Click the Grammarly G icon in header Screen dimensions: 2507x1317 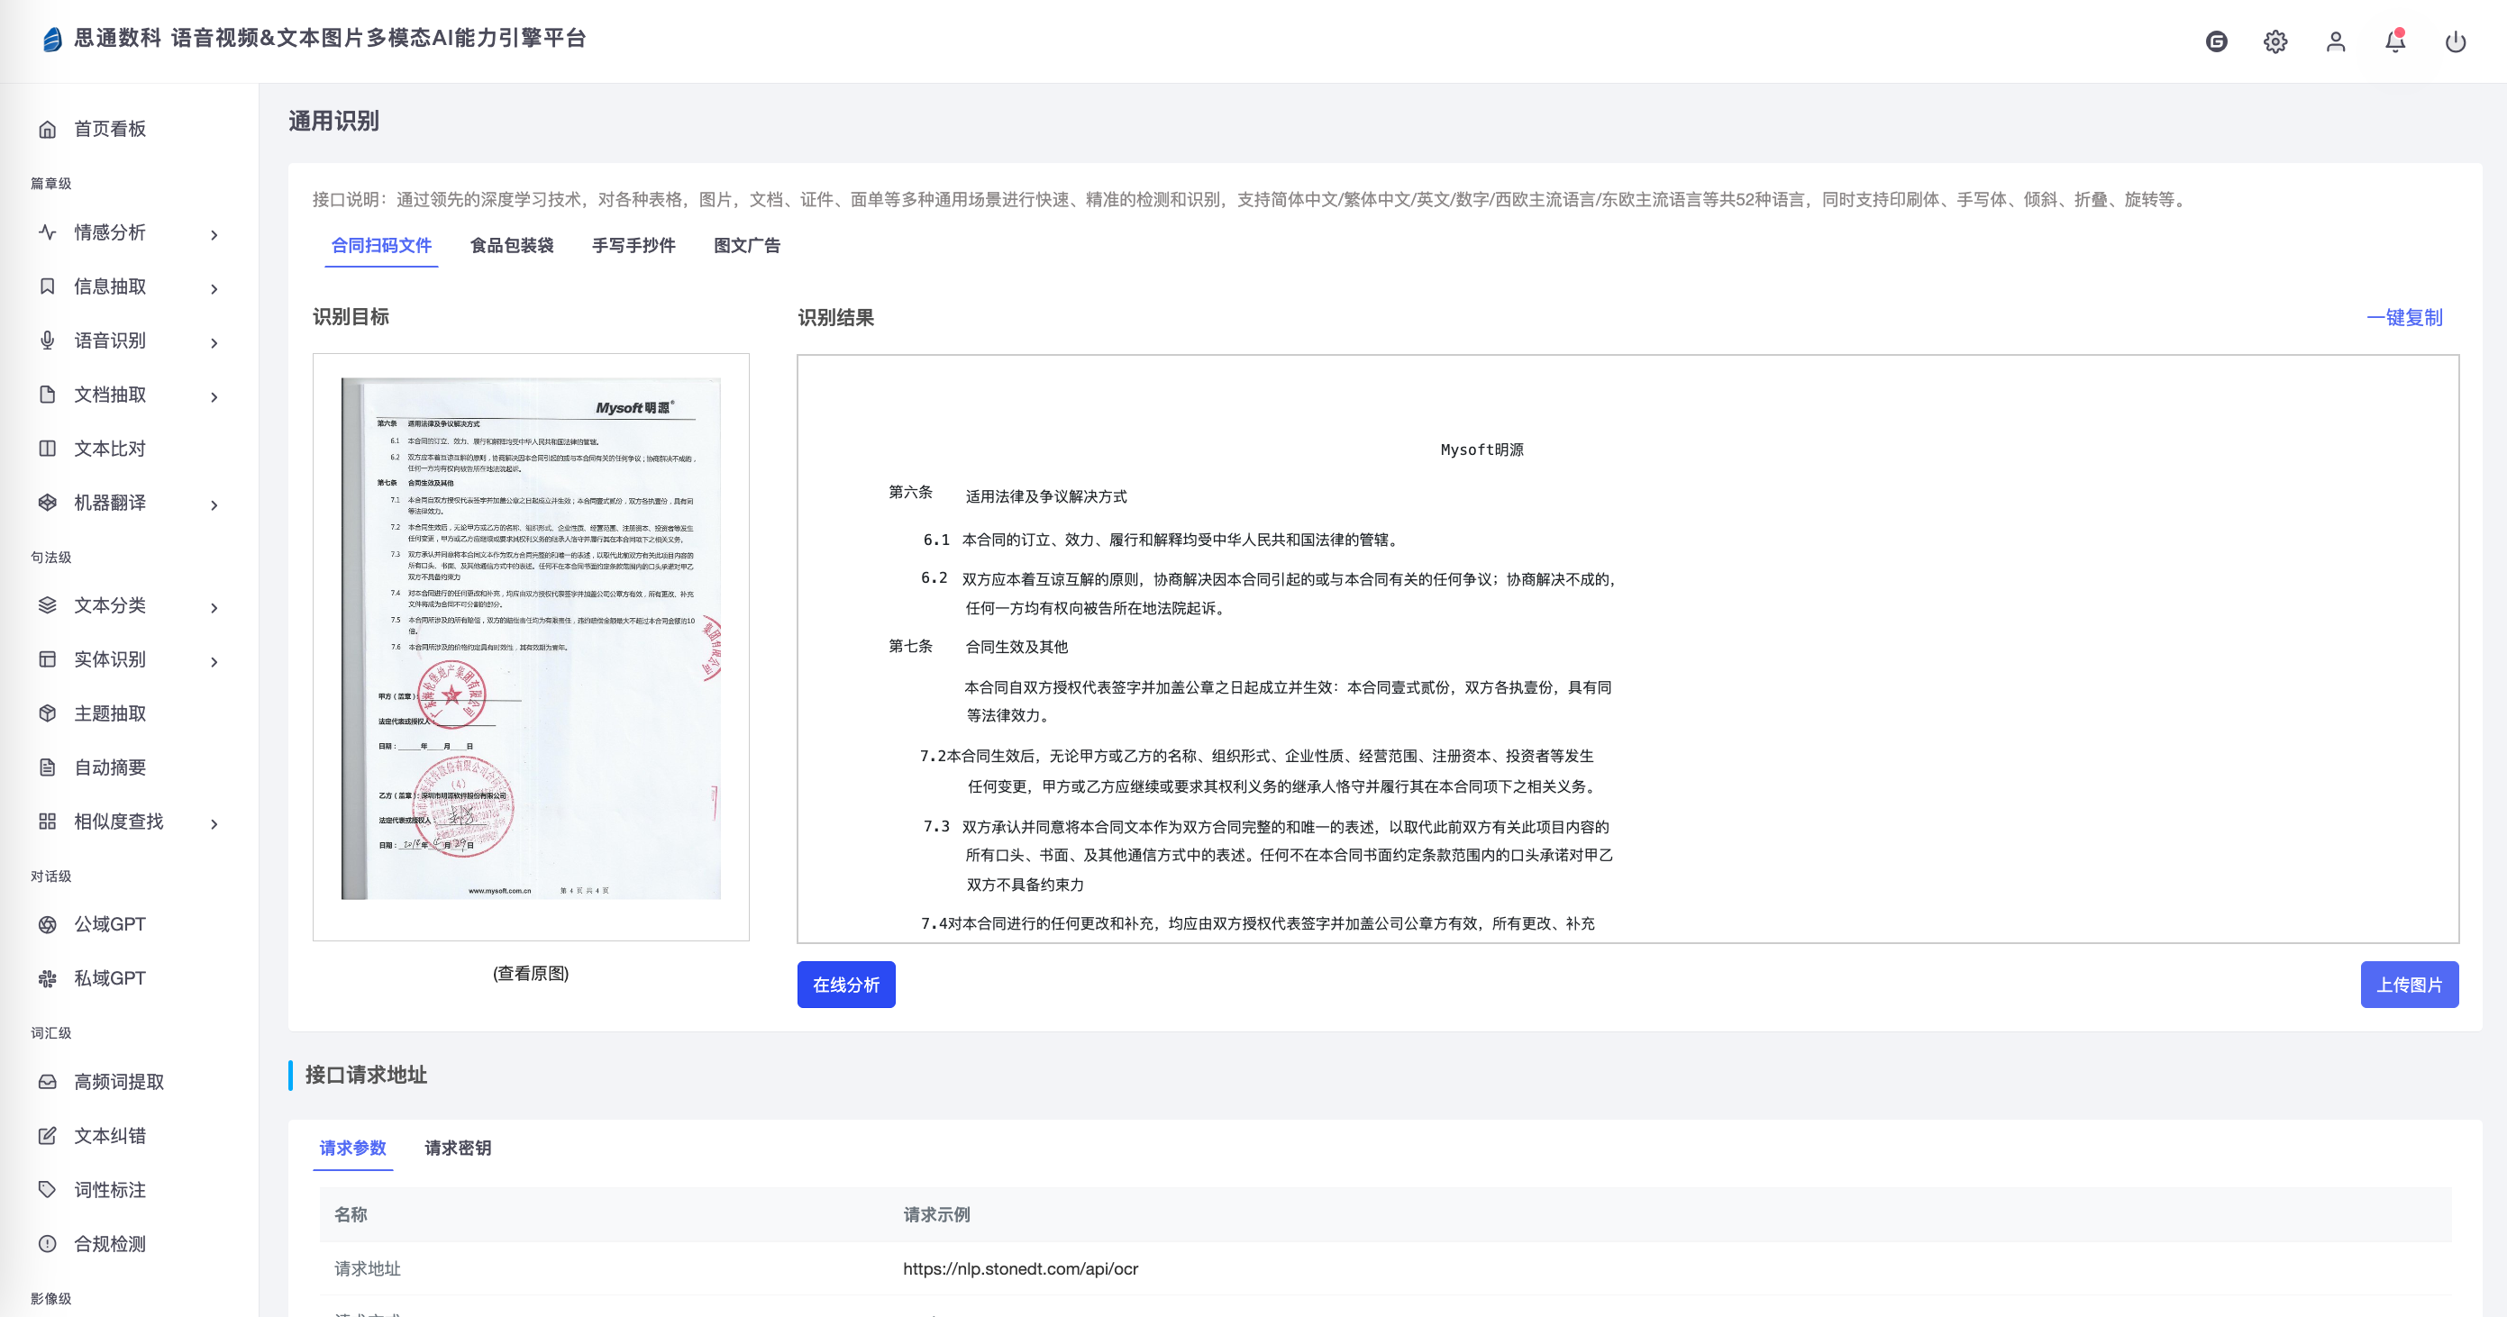2216,41
